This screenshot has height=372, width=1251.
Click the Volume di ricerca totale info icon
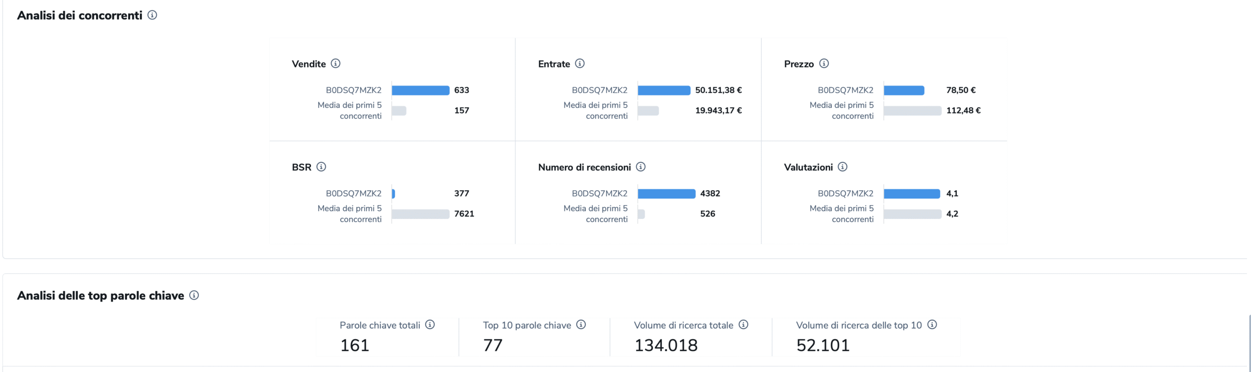(x=743, y=325)
